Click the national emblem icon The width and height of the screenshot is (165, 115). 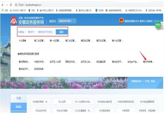[x=121, y=21]
